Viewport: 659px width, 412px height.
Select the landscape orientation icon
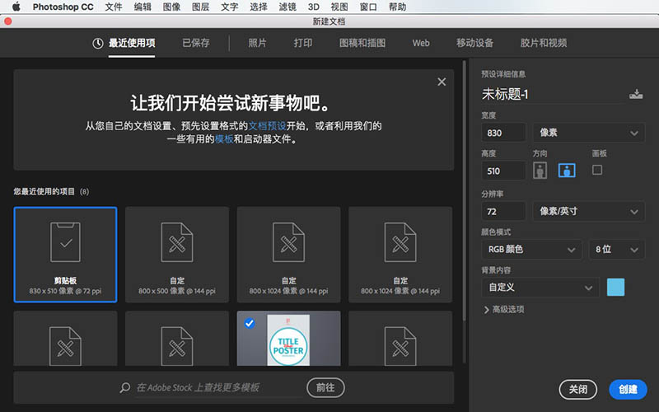pos(567,171)
